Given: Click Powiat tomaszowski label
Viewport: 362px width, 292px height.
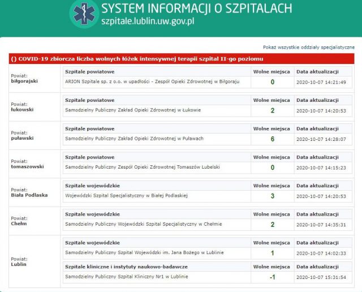Looking at the screenshot, I should coord(27,164).
